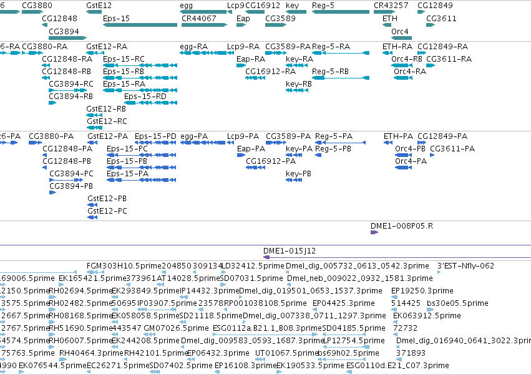Select the Eps-15 gene bar
The width and height of the screenshot is (531, 375).
[140, 25]
